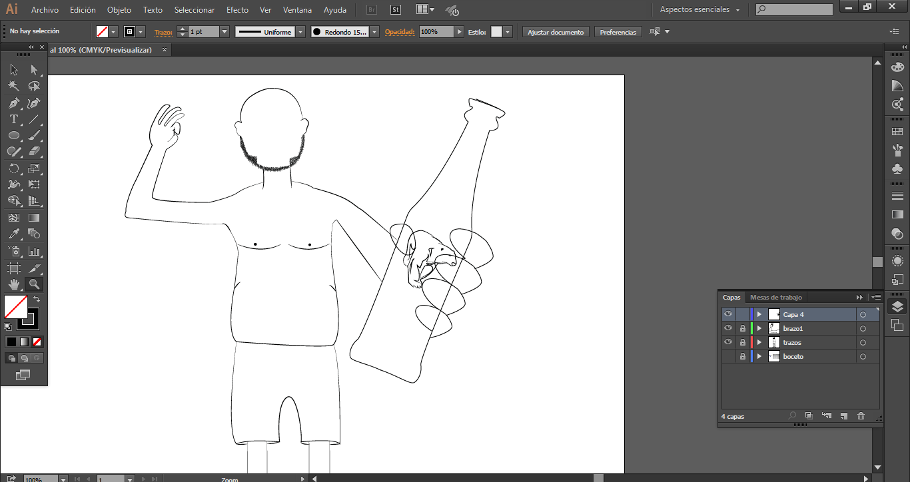Hide the brazo1 layer

pyautogui.click(x=728, y=328)
